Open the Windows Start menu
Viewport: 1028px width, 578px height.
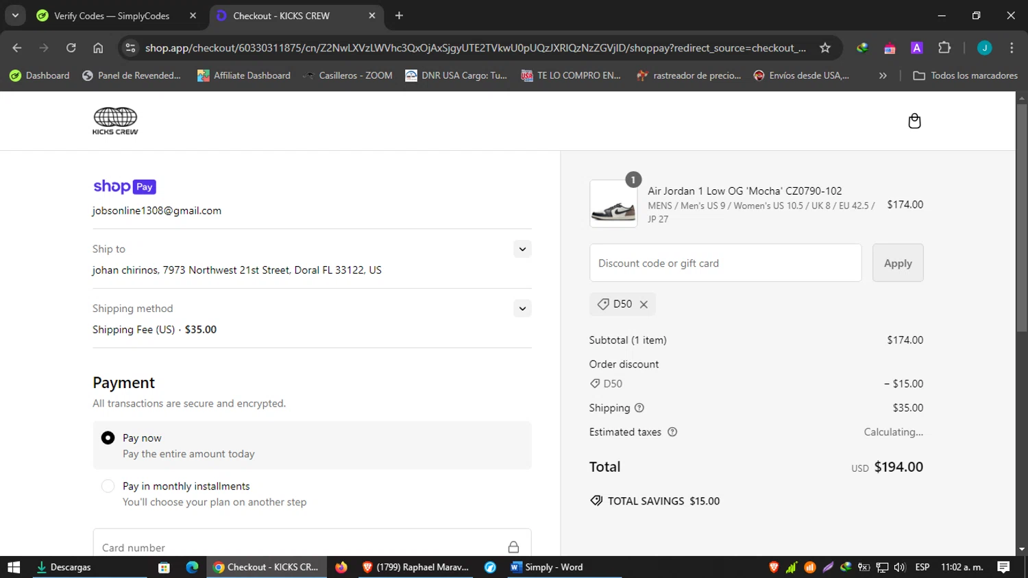click(14, 567)
